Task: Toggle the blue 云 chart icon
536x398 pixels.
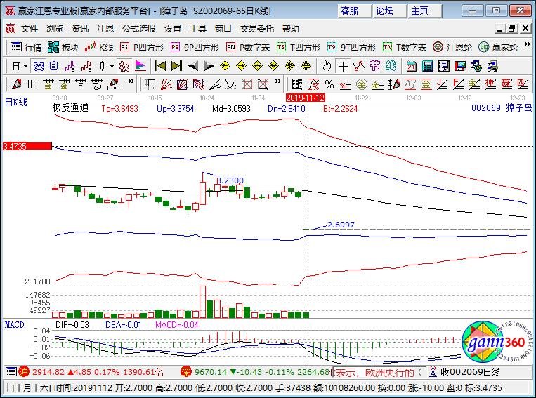Action: coord(38,66)
